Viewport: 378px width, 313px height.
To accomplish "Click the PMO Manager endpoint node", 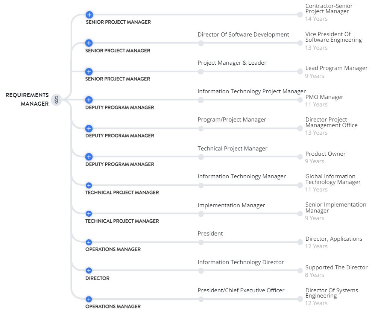I will (x=300, y=100).
